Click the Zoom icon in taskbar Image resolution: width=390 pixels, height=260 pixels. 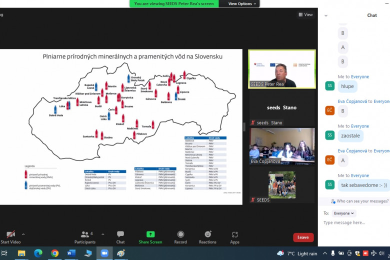tap(104, 253)
